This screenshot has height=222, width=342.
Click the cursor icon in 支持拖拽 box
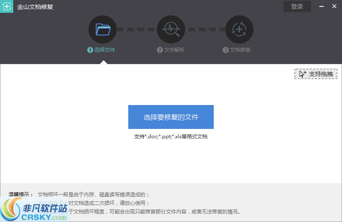coord(303,74)
